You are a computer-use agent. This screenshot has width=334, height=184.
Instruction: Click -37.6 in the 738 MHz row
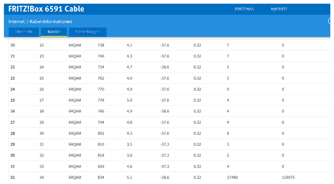tap(165, 45)
